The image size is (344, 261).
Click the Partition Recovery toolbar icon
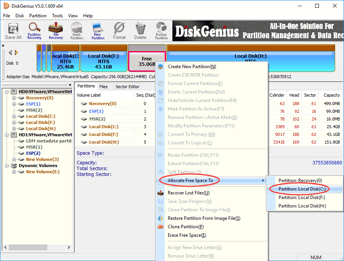click(x=34, y=30)
